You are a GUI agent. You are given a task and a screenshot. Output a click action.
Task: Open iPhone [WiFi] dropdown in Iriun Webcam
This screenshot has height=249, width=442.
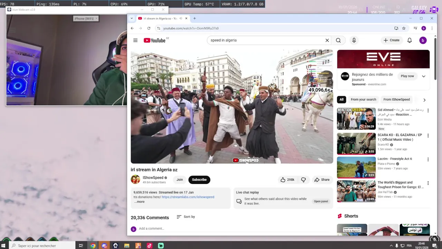[x=86, y=18]
